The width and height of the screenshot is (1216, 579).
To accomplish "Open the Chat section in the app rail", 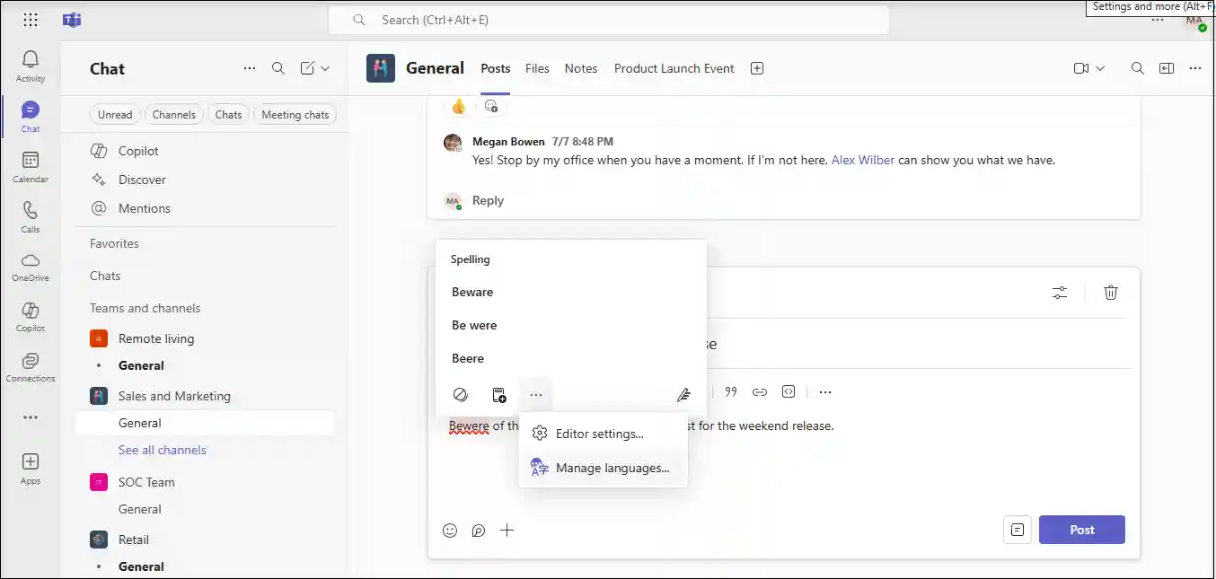I will coord(31,117).
